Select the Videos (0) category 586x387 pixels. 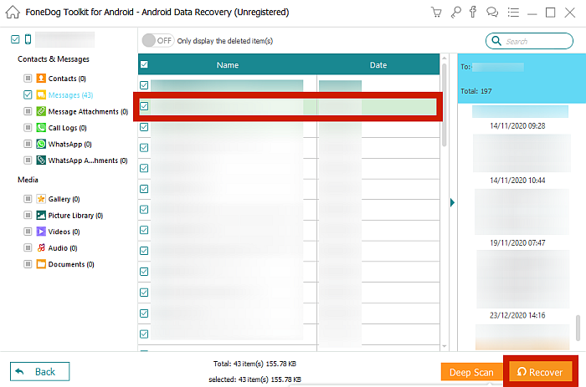click(64, 232)
